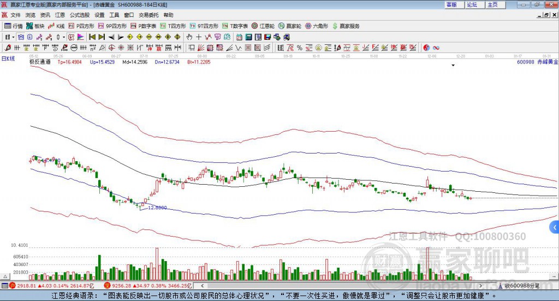This screenshot has height=301, width=559.
Task: Click the black right arrow icon
Action: (121, 37)
